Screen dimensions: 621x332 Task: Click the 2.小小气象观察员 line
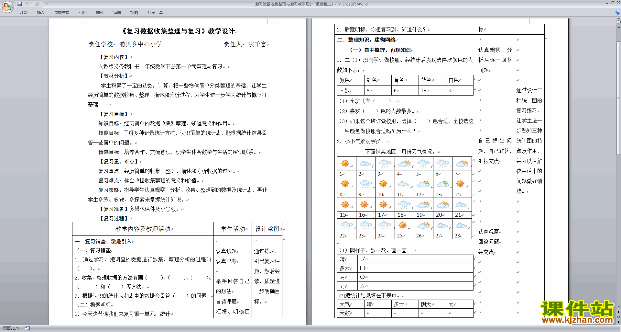pyautogui.click(x=360, y=141)
